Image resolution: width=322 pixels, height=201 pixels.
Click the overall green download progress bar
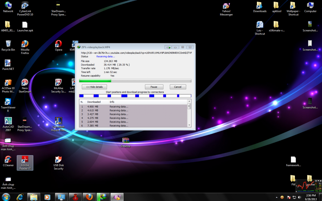(135, 81)
